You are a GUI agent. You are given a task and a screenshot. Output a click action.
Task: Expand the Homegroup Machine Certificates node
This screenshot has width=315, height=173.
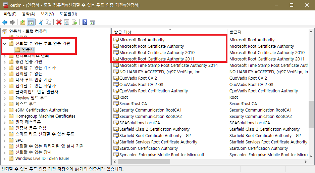click(x=4, y=116)
